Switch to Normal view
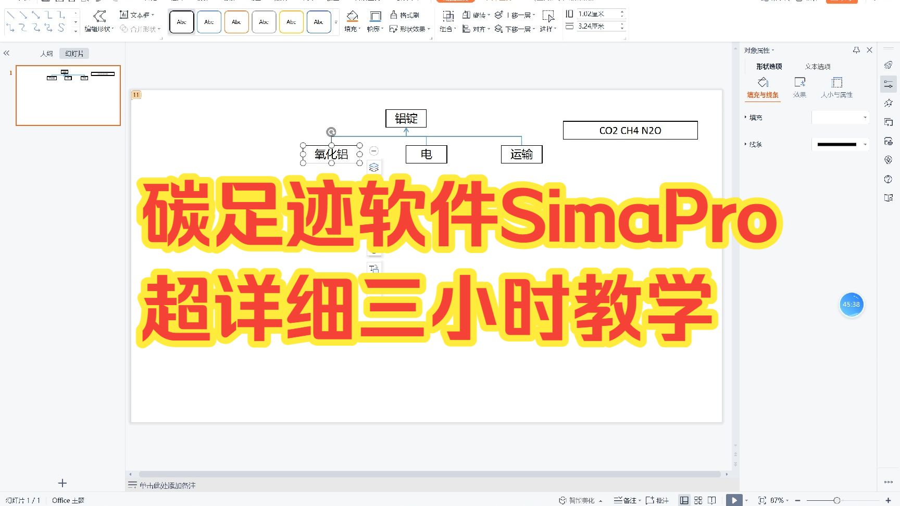 684,500
